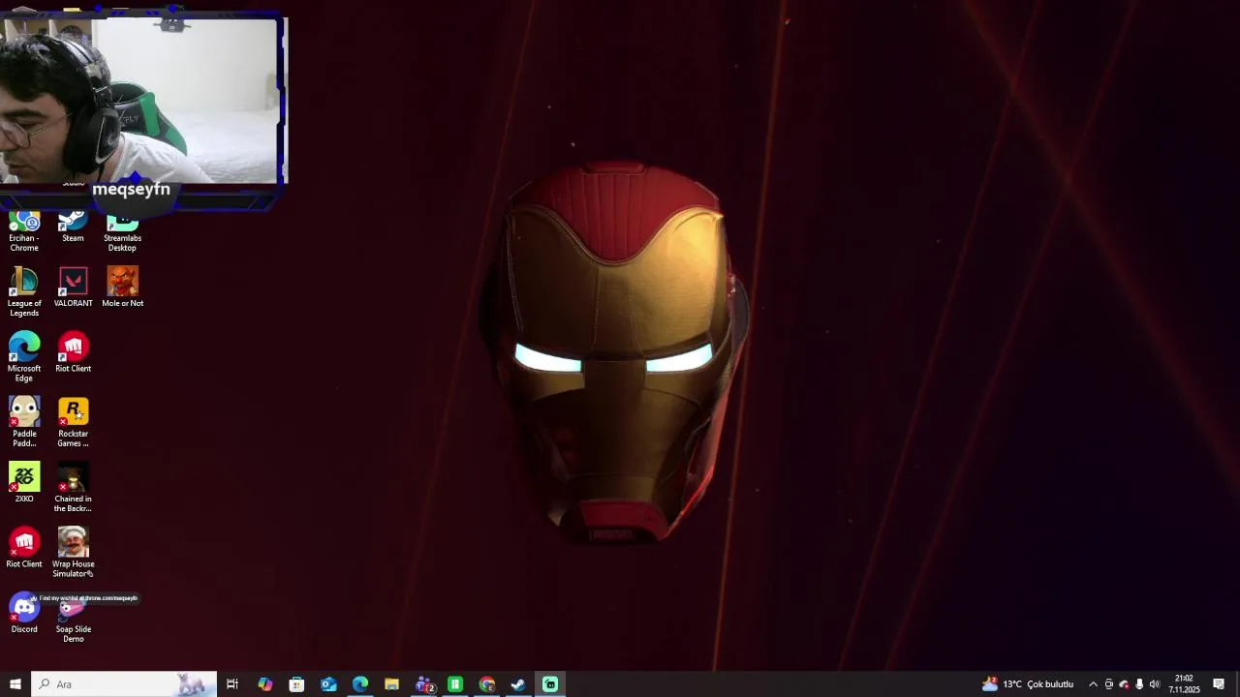Select the Riot Client icon beside Wrap House Simulator
Image resolution: width=1240 pixels, height=697 pixels.
pyautogui.click(x=24, y=547)
